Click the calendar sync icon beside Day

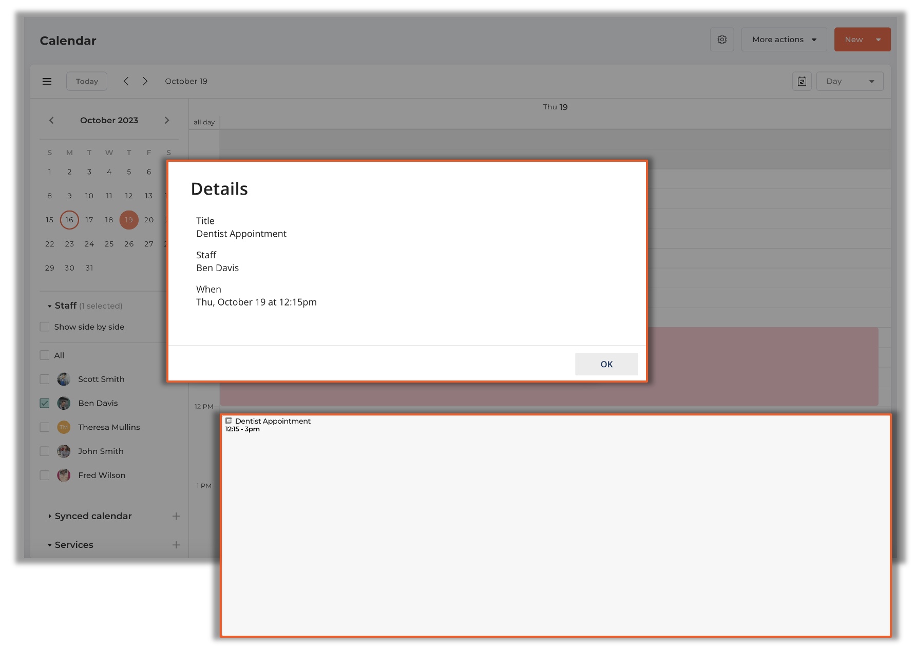pyautogui.click(x=802, y=81)
